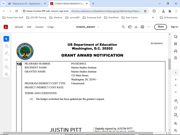Click the award number P011B240012 value
Image resolution: width=180 pixels, height=135 pixels.
pyautogui.click(x=78, y=64)
